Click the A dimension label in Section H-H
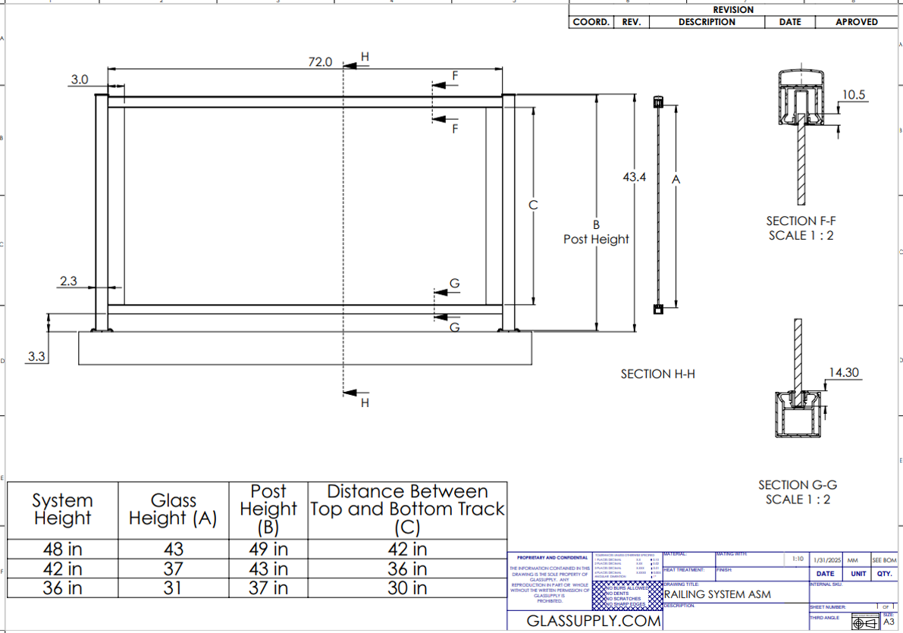This screenshot has height=633, width=903. [x=676, y=180]
